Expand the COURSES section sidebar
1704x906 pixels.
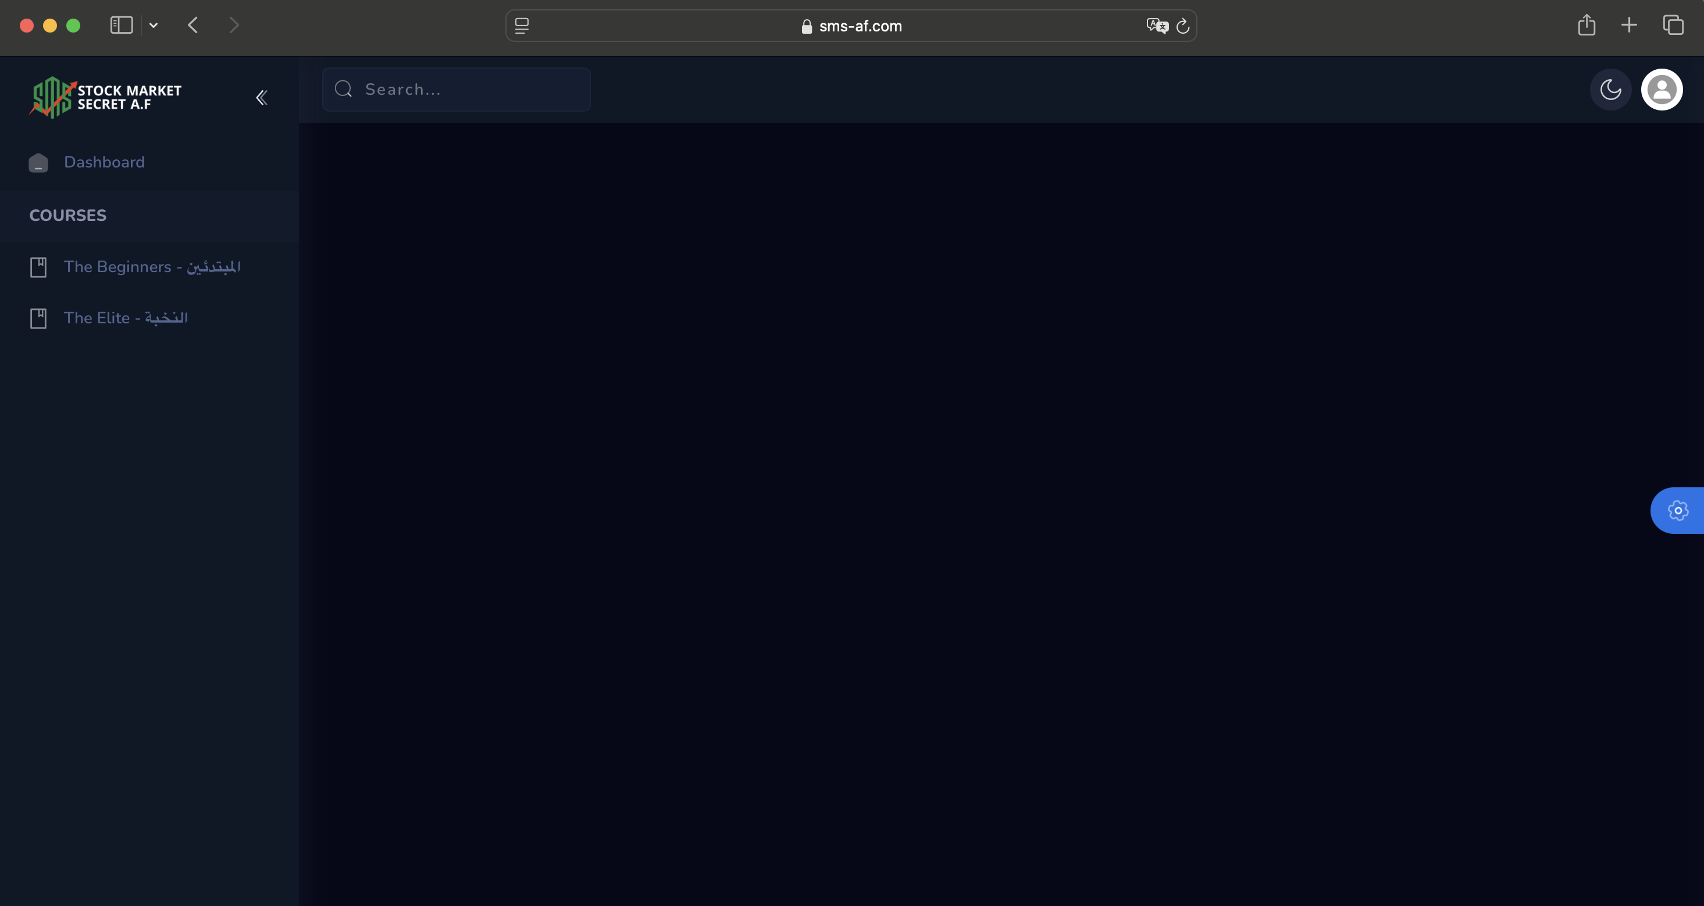pos(67,215)
